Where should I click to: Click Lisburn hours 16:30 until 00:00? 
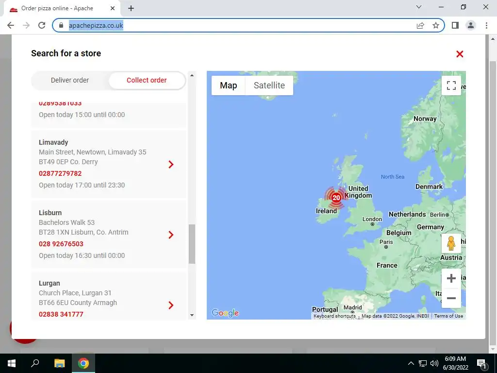[x=82, y=255]
